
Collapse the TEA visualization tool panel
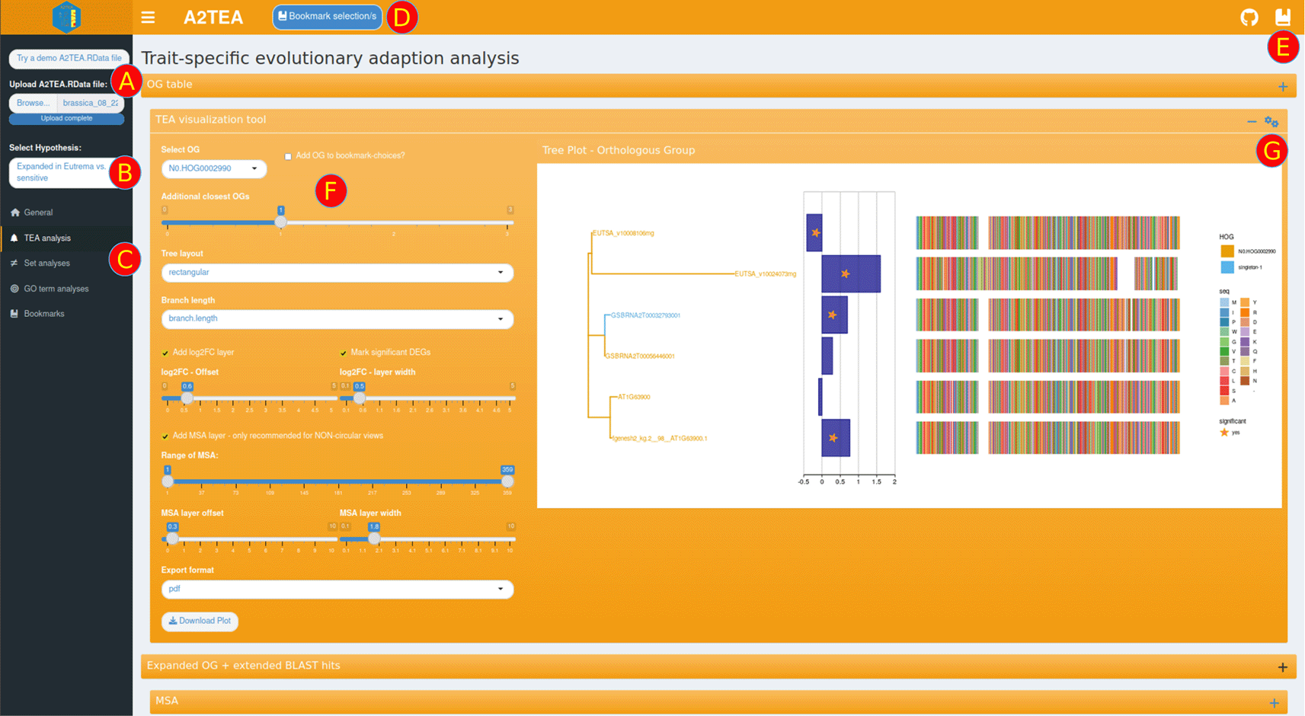click(1252, 122)
